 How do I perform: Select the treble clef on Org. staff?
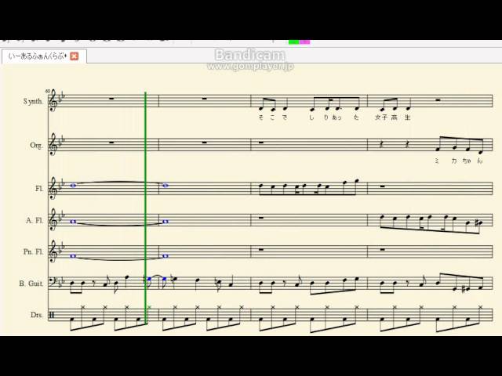pyautogui.click(x=53, y=144)
